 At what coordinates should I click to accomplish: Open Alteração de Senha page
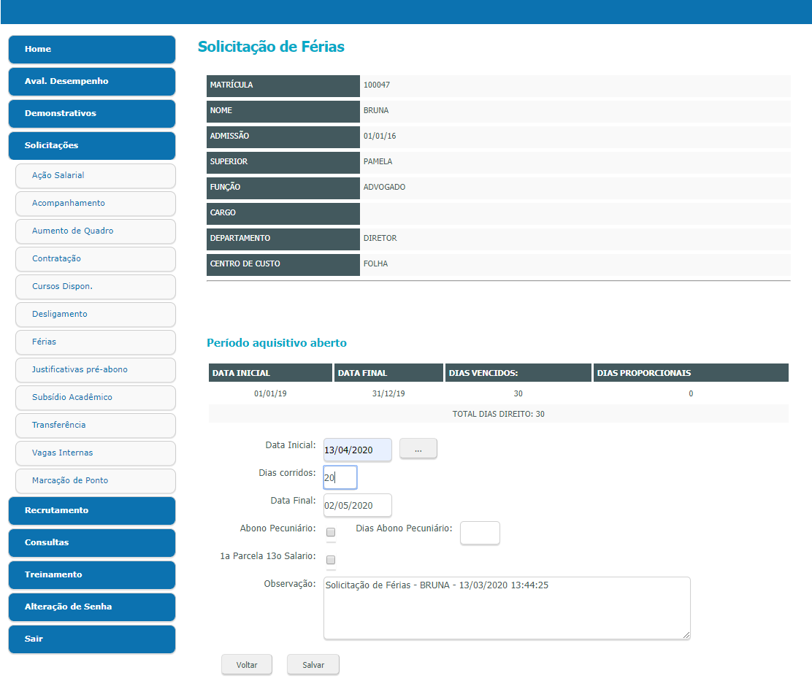point(92,607)
